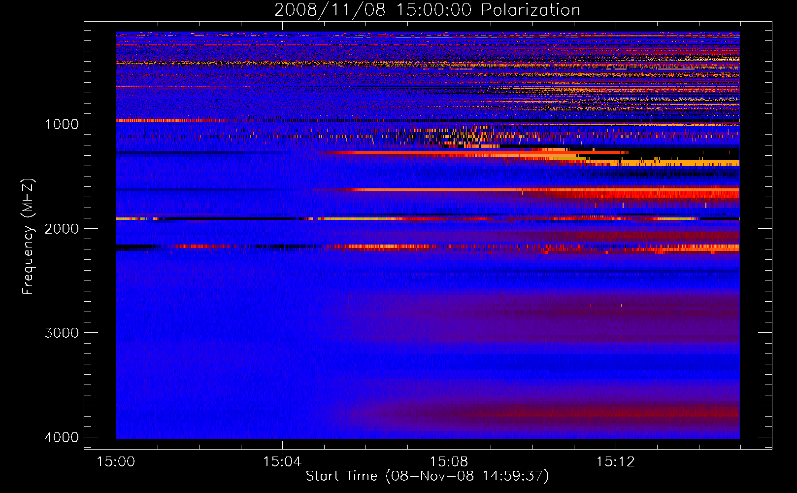Screen dimensions: 797x493
Task: Select the 2000 frequency tick label
Action: coord(62,228)
